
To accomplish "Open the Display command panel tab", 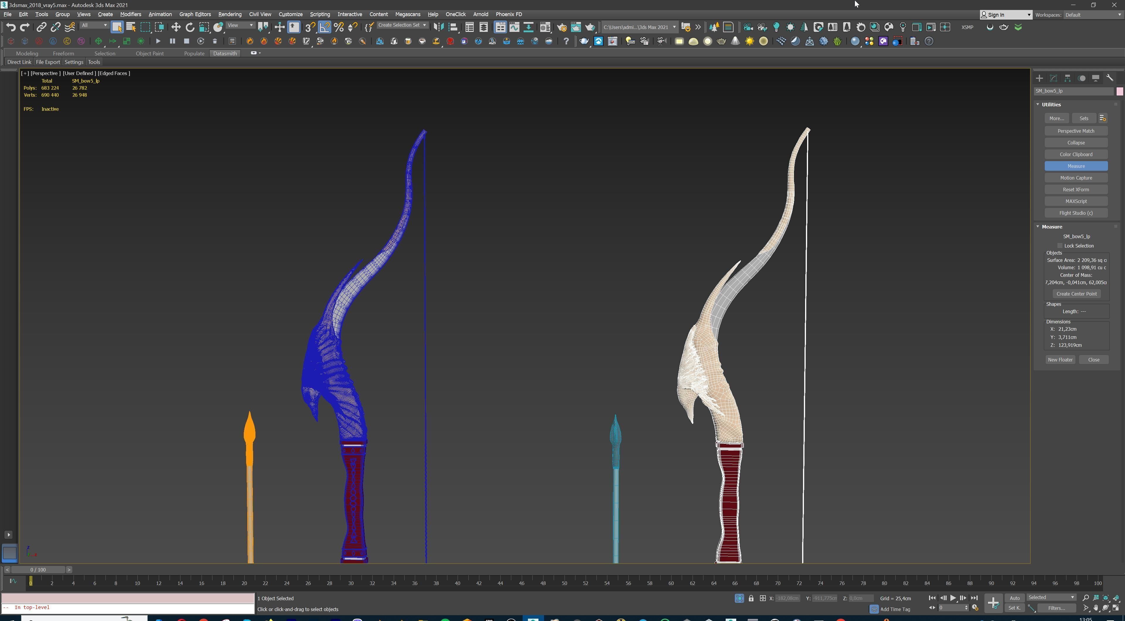I will coord(1095,78).
